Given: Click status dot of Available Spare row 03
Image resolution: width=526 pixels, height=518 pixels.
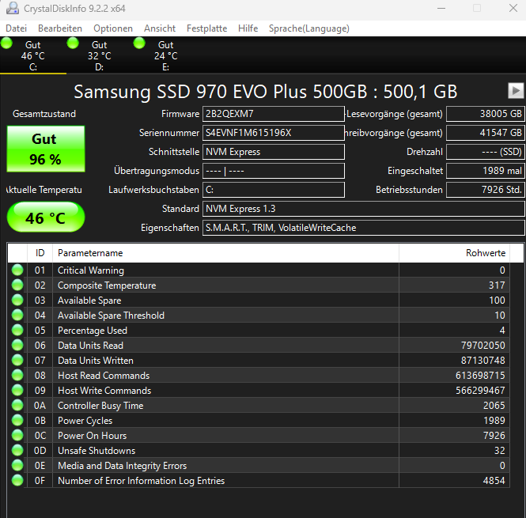Looking at the screenshot, I should click(17, 301).
